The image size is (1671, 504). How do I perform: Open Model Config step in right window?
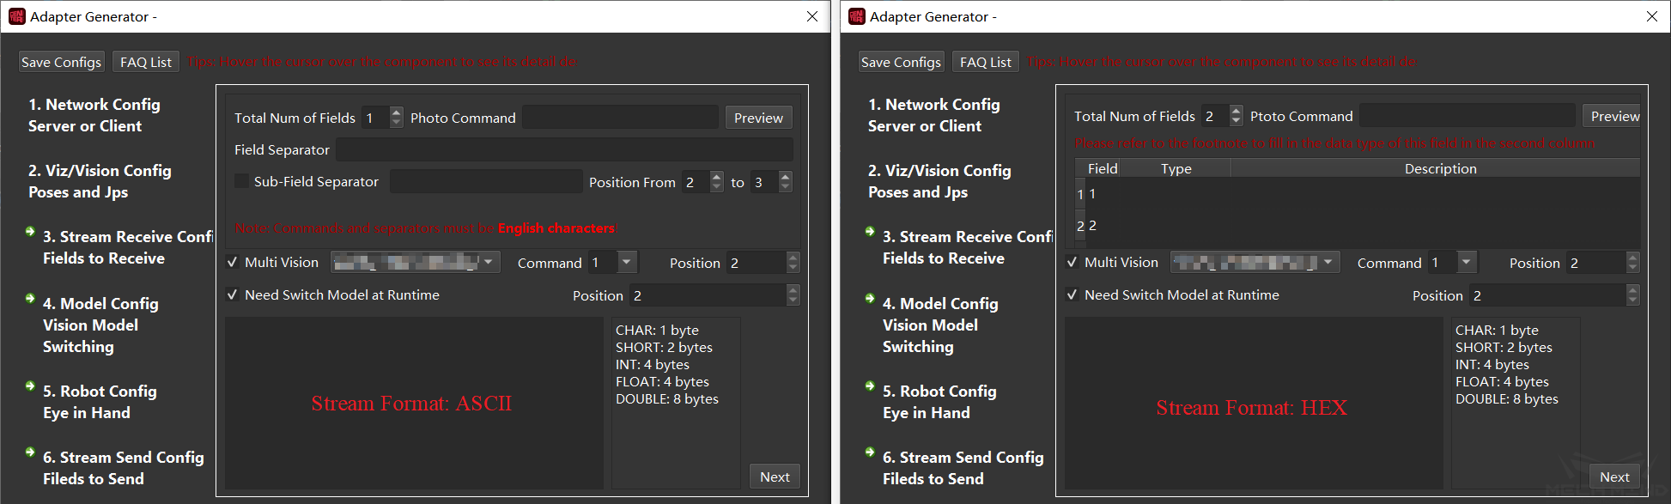[940, 325]
